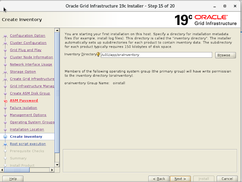Go to Operating System Groups step
Viewport: 242px width, 182px height.
click(x=32, y=122)
